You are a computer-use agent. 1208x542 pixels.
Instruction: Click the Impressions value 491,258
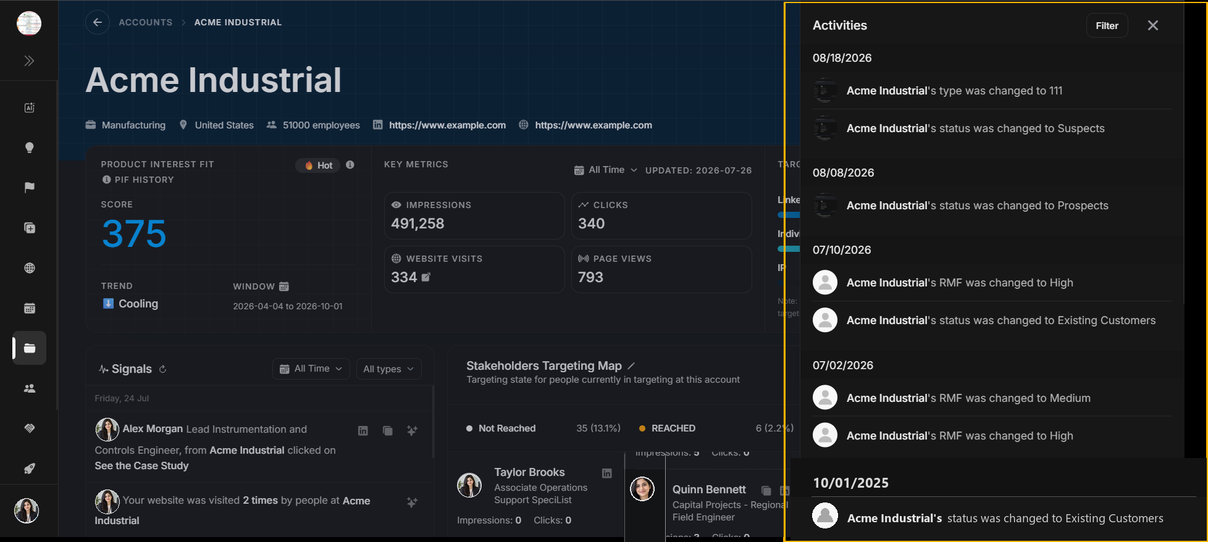(417, 223)
